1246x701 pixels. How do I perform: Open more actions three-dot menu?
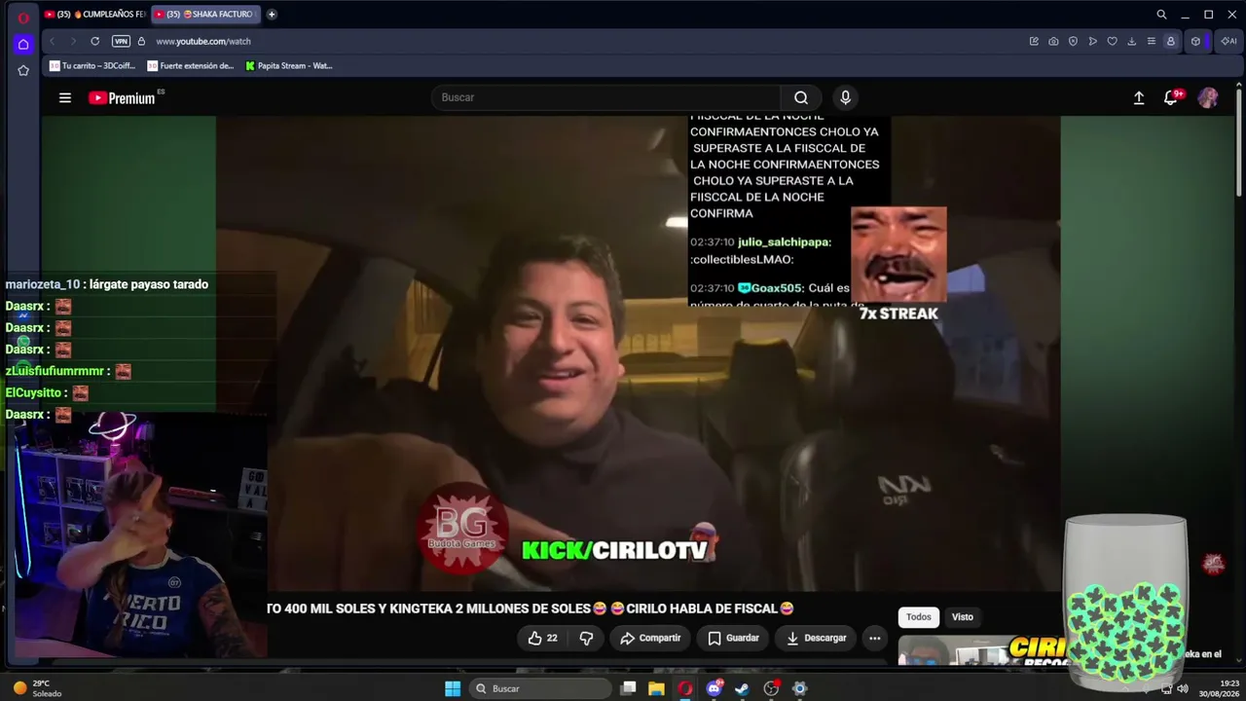(x=874, y=638)
